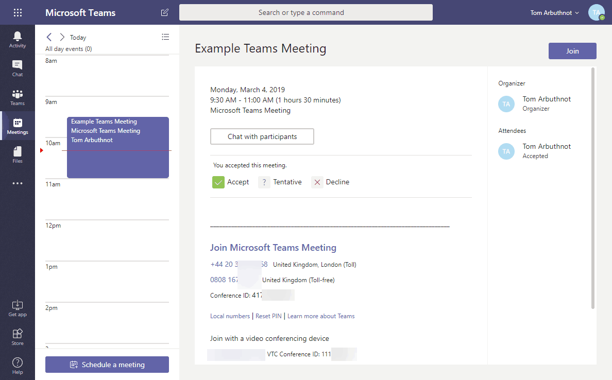The image size is (612, 380).
Task: Open the Teams Store
Action: [17, 335]
